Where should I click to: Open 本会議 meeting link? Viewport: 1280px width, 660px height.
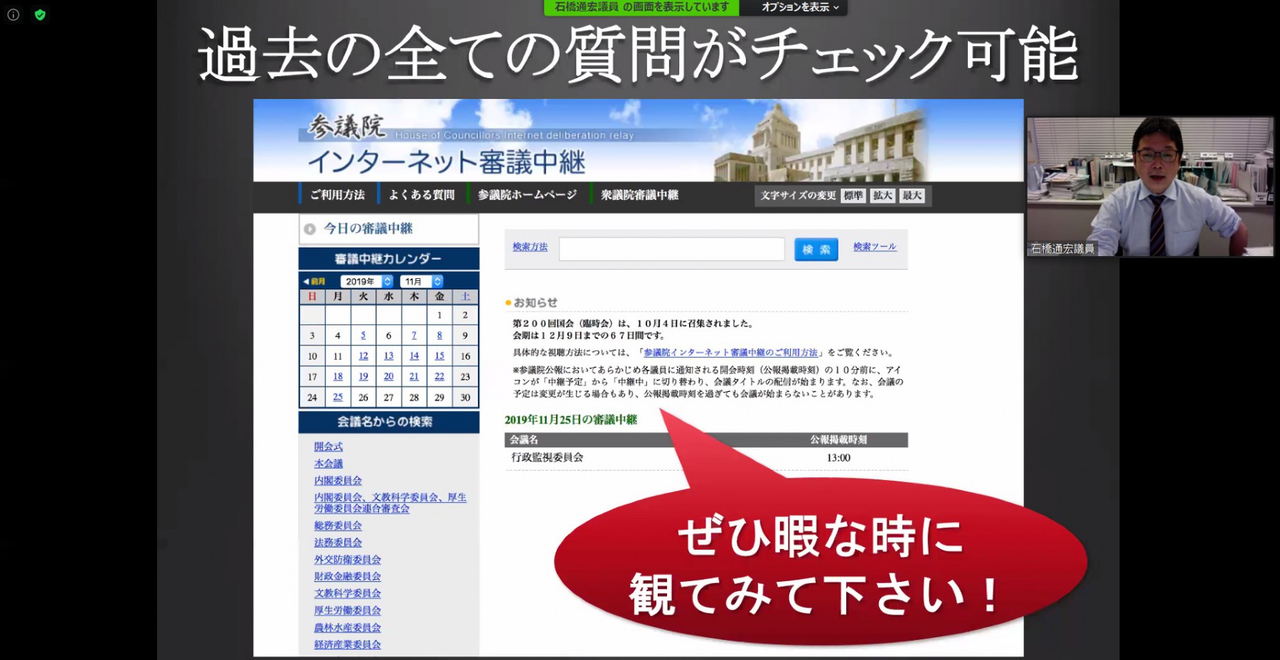point(329,464)
